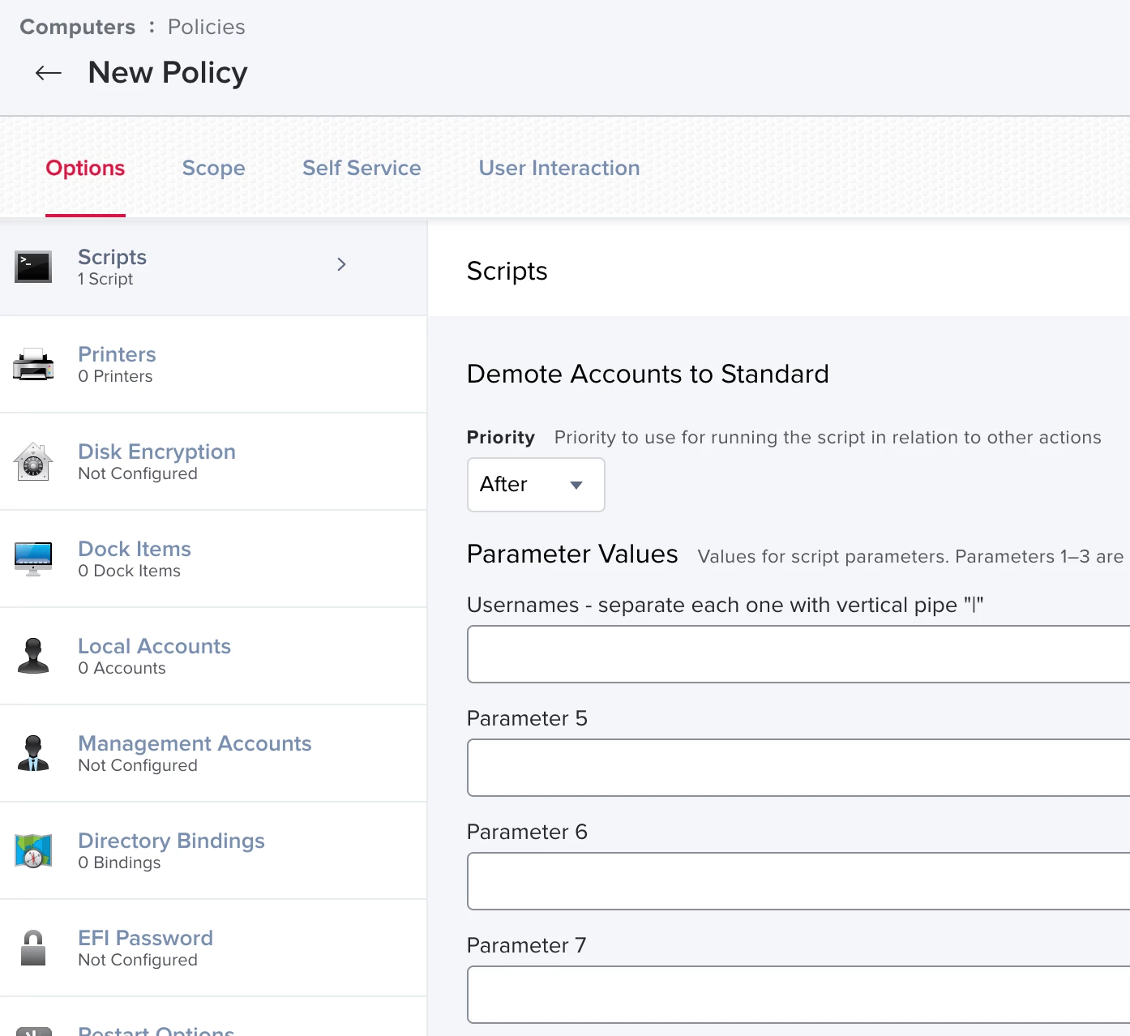Switch to the Scope tab

[213, 168]
